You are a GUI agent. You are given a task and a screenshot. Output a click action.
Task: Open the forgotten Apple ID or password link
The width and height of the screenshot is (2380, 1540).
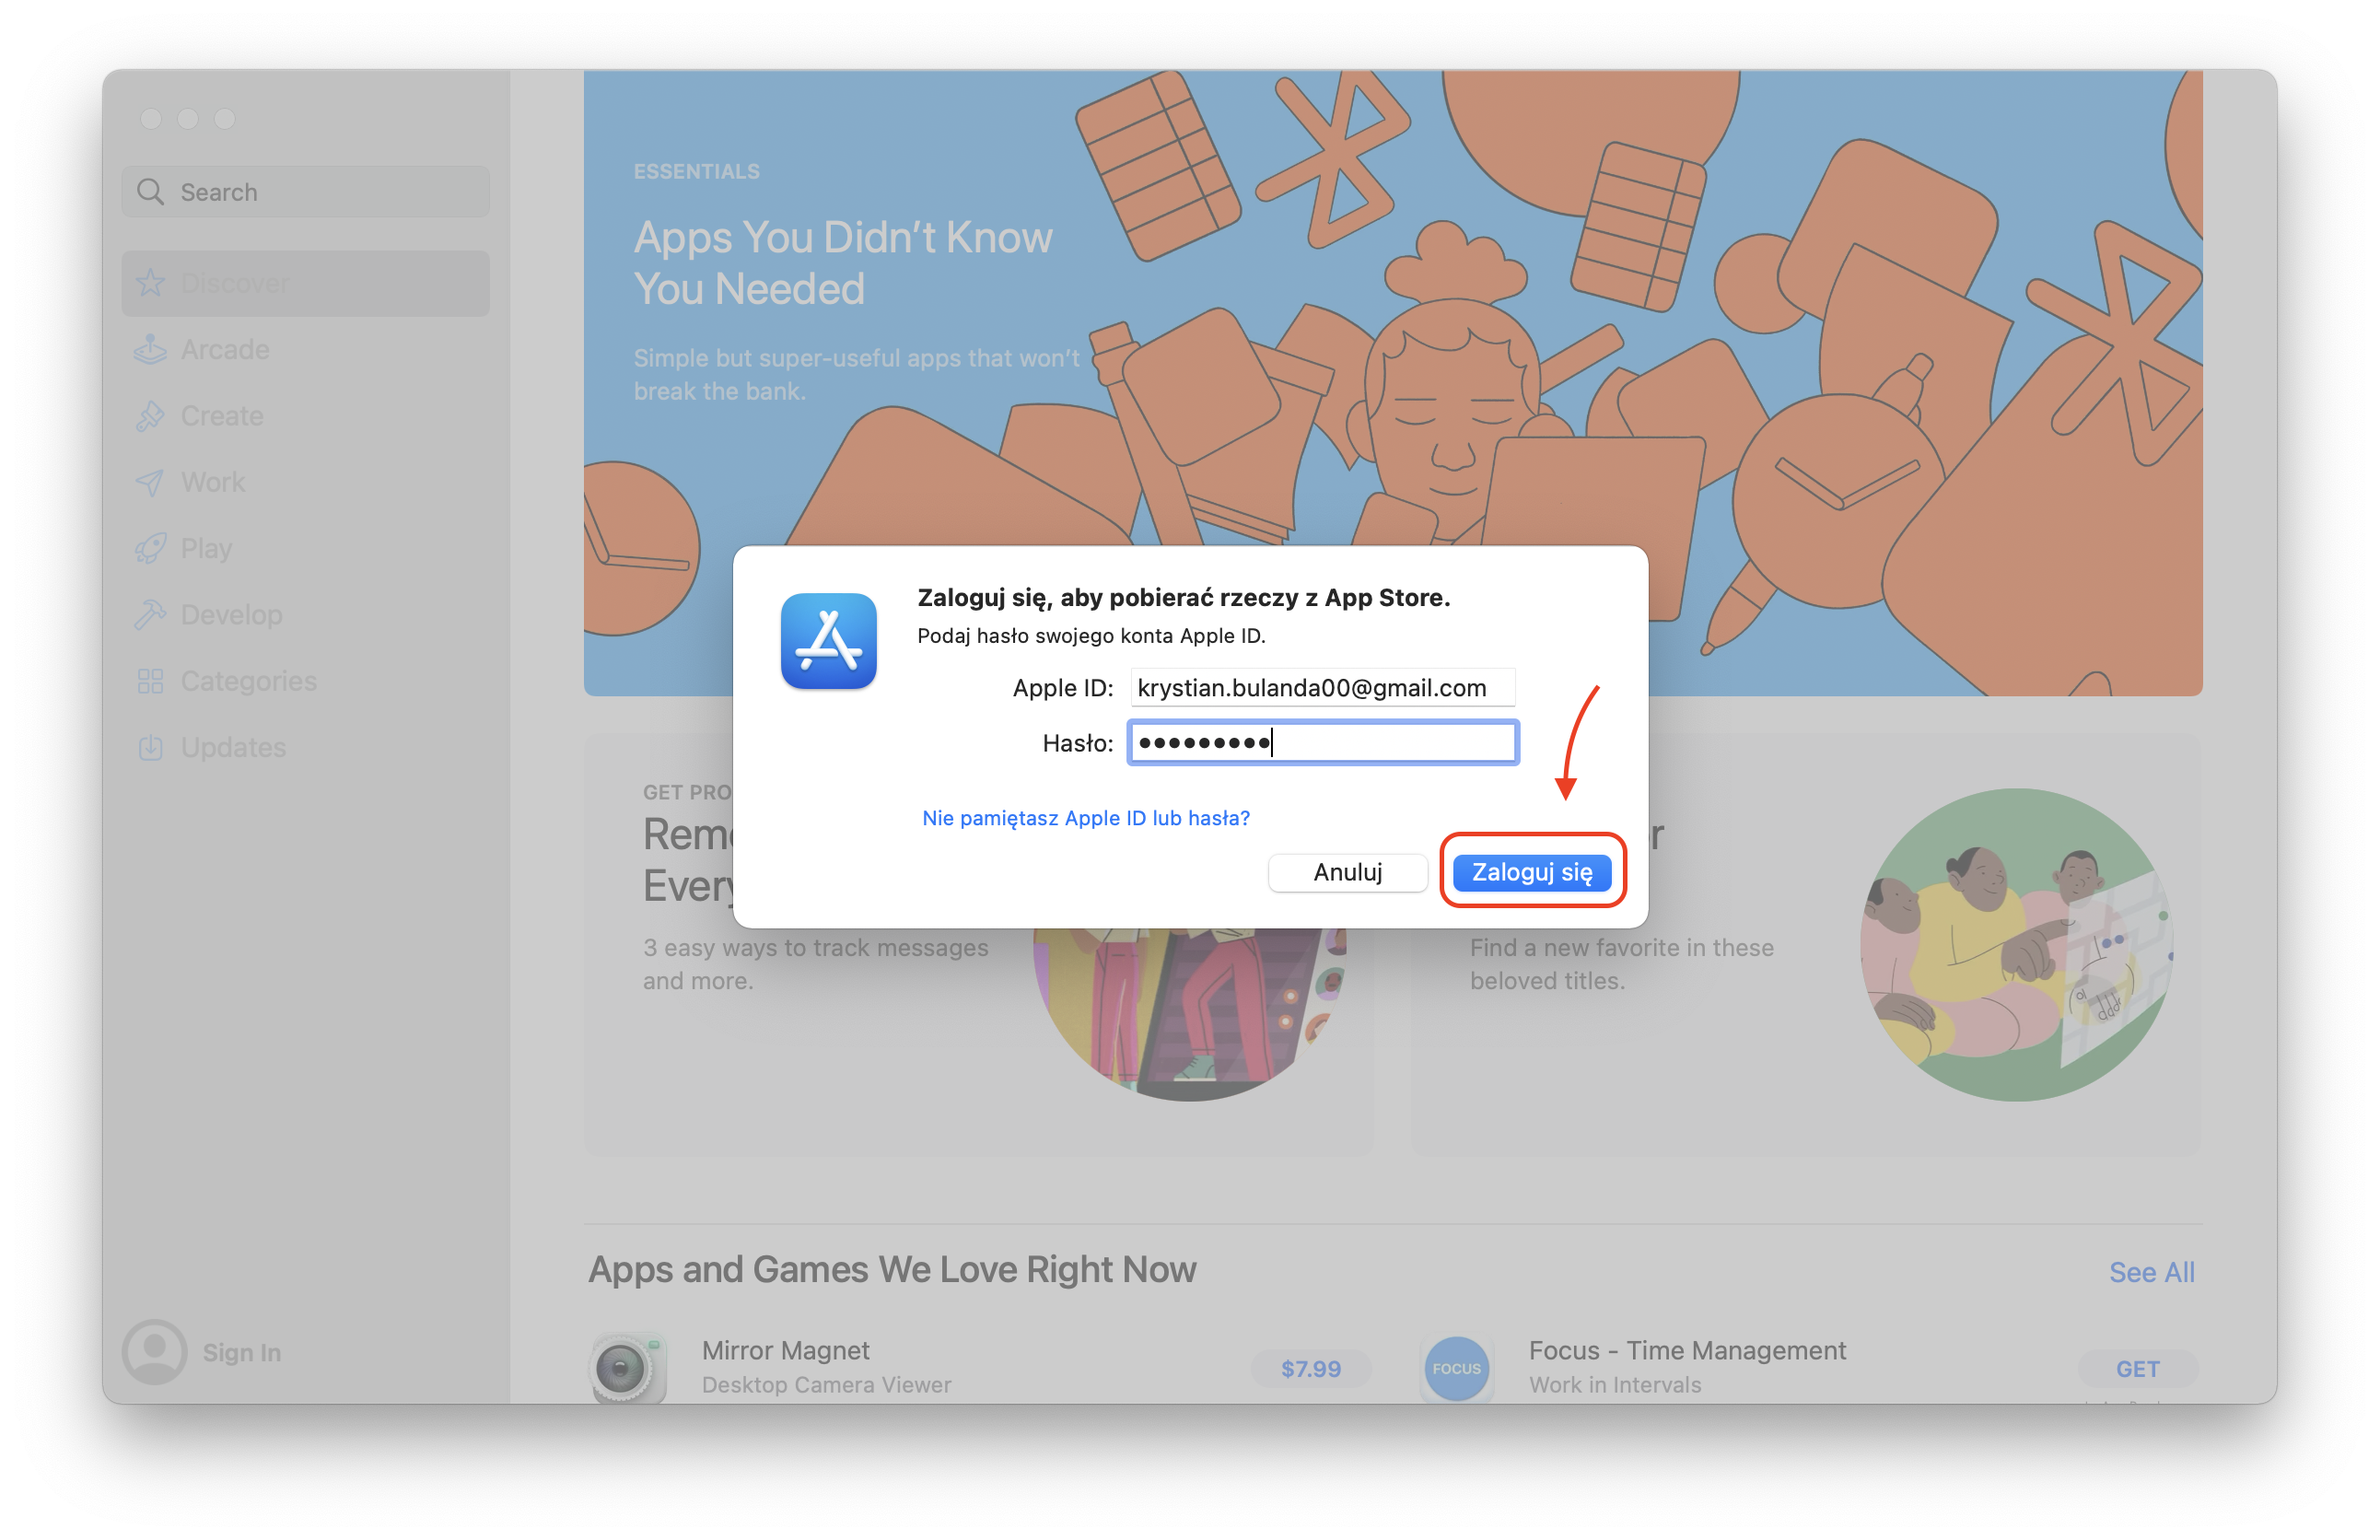pos(1085,818)
